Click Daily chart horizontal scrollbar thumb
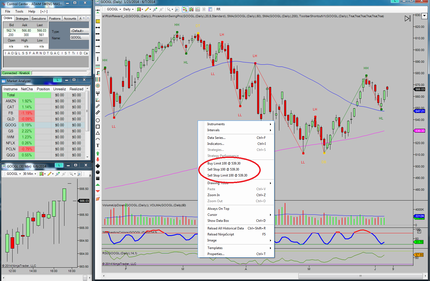 pyautogui.click(x=360, y=276)
